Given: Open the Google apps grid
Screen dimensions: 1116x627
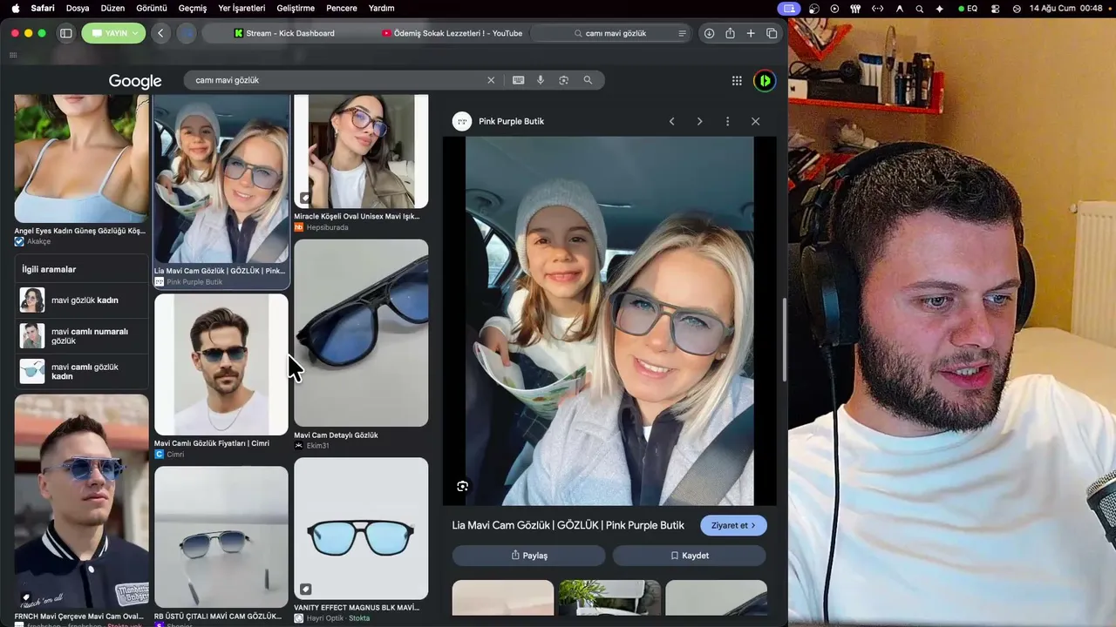Looking at the screenshot, I should click(737, 81).
